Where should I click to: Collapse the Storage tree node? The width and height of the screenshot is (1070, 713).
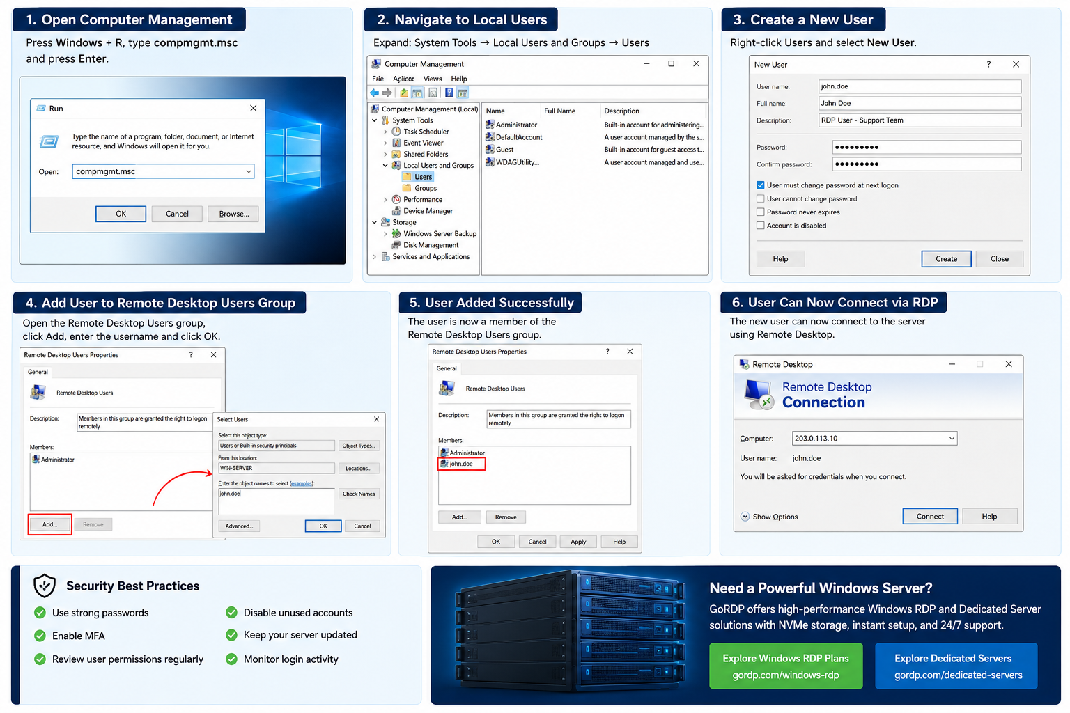[375, 223]
